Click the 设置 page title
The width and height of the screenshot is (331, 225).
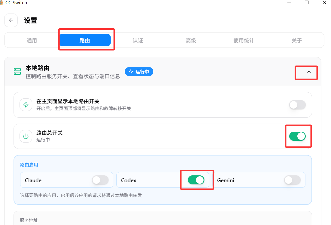click(x=30, y=20)
